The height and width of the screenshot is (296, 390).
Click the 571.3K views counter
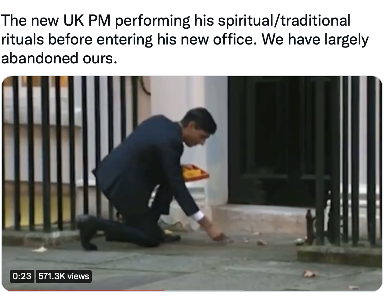coord(64,276)
